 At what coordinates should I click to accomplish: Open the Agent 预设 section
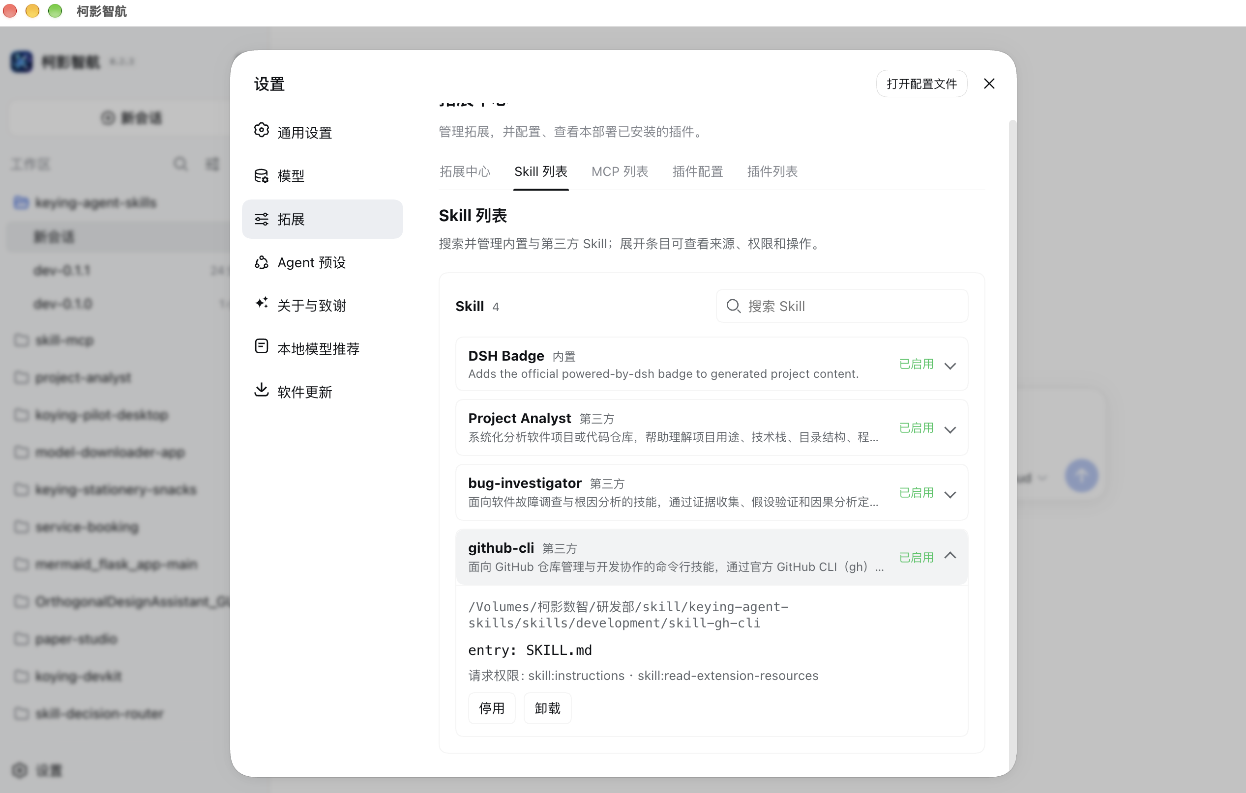[322, 262]
